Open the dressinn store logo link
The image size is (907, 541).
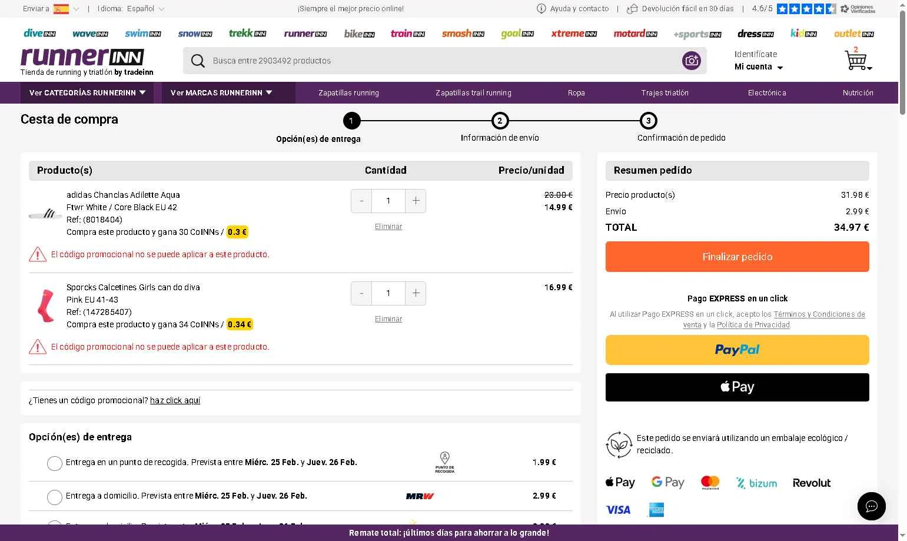756,34
